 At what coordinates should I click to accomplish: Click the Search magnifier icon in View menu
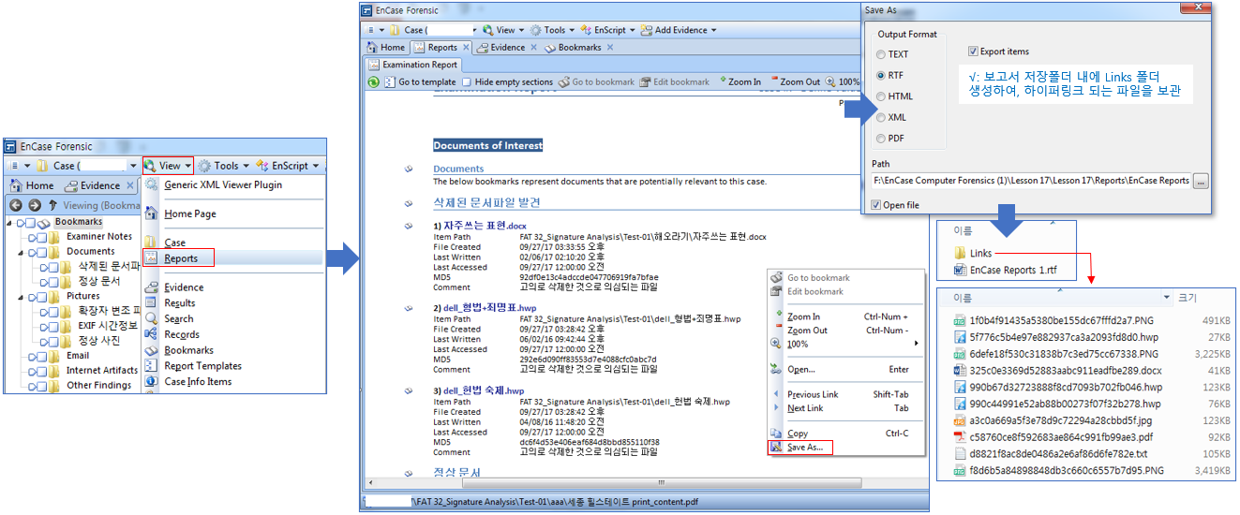coord(151,319)
